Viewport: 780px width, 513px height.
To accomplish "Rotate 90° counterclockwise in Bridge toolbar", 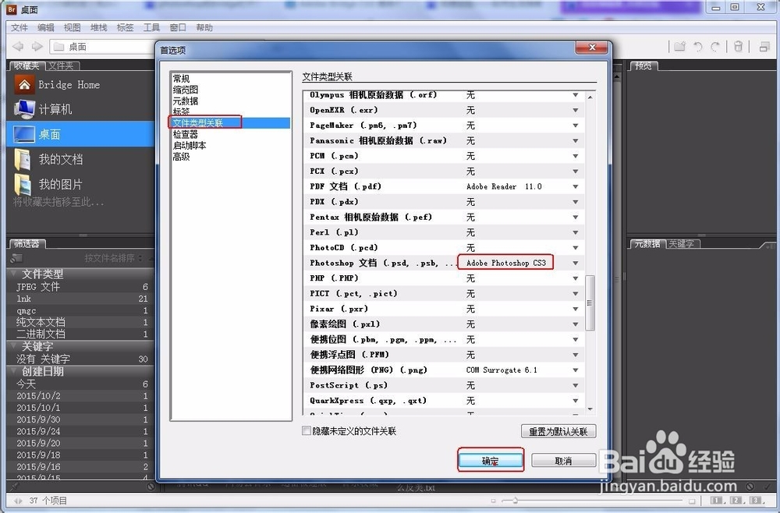I will (x=698, y=46).
